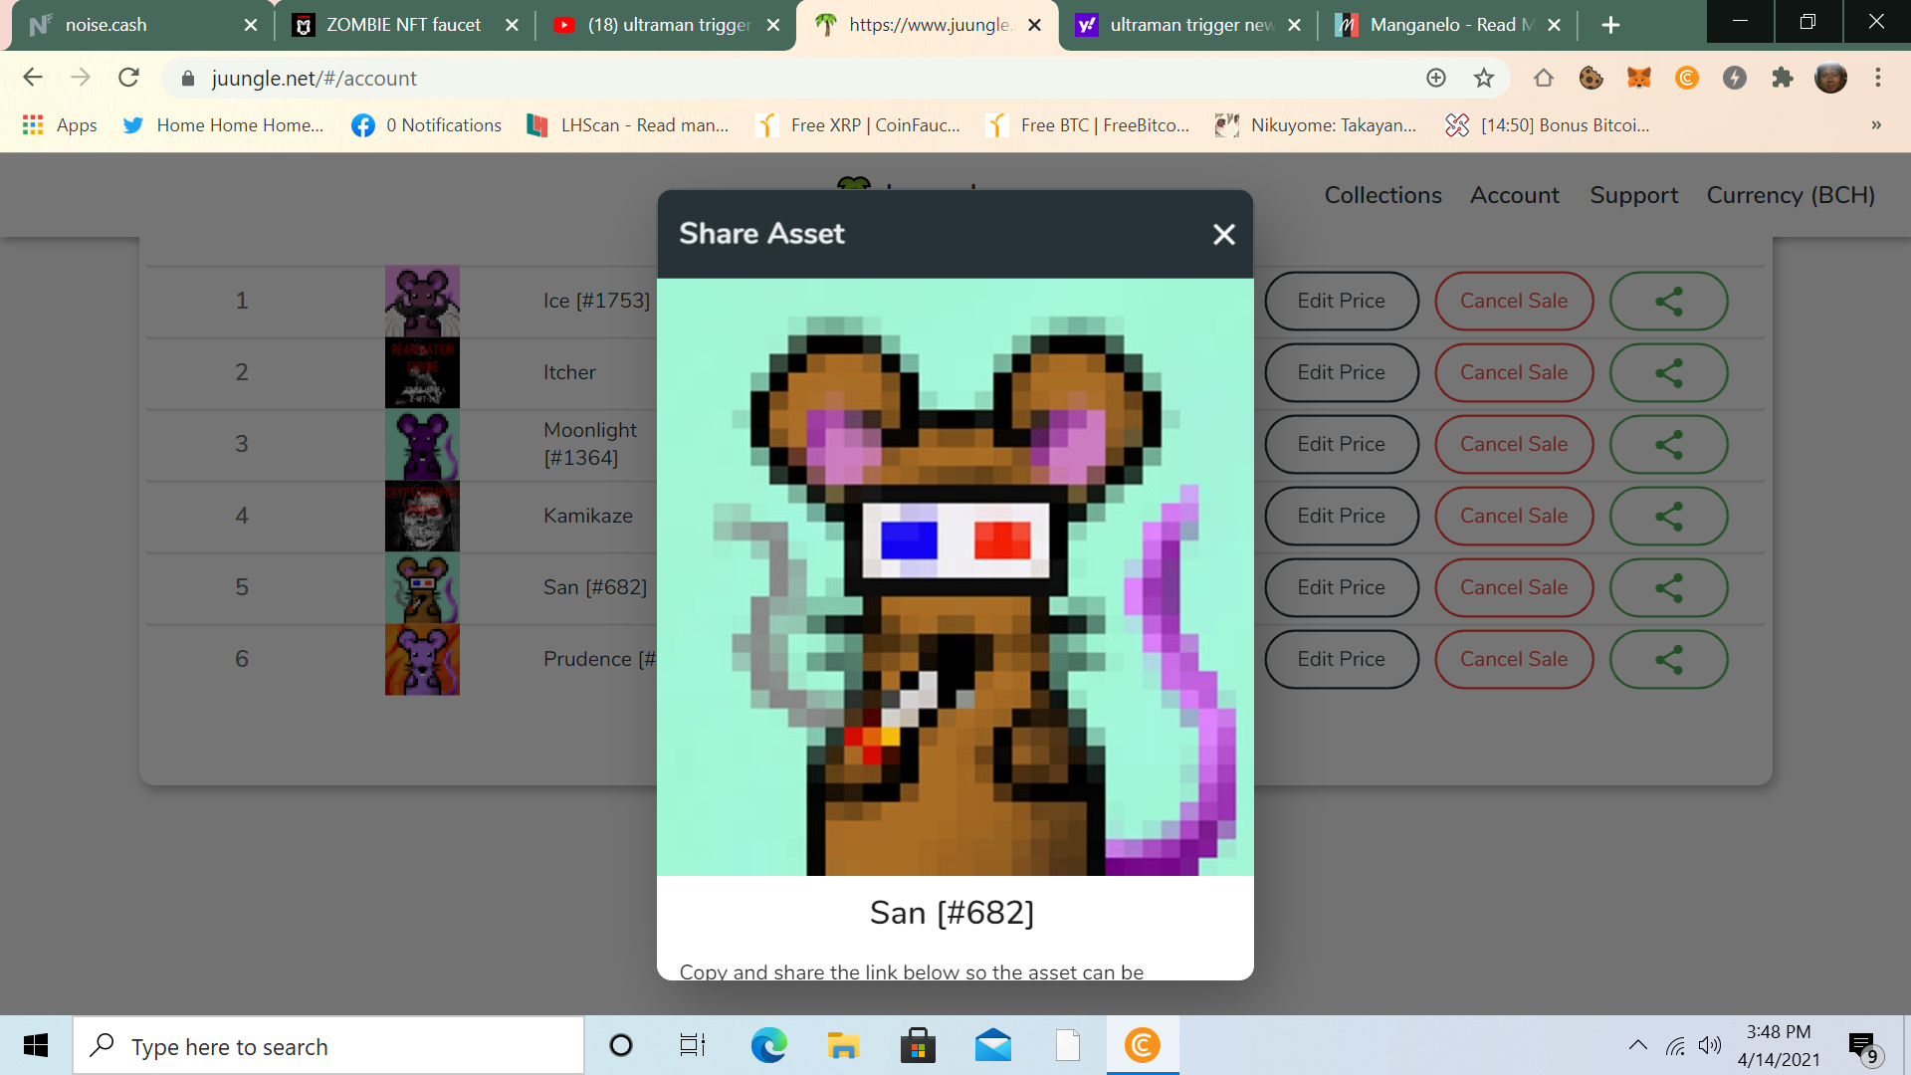Screen dimensions: 1911x1075
Task: Share the Itcher asset
Action: 1669,372
